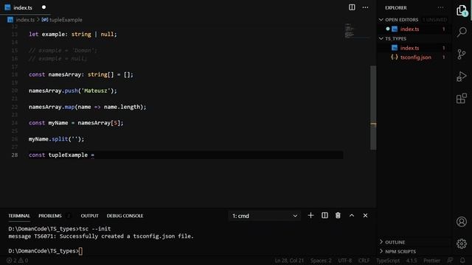Image resolution: width=472 pixels, height=265 pixels.
Task: Switch to the Problems panel tab
Action: (x=50, y=216)
